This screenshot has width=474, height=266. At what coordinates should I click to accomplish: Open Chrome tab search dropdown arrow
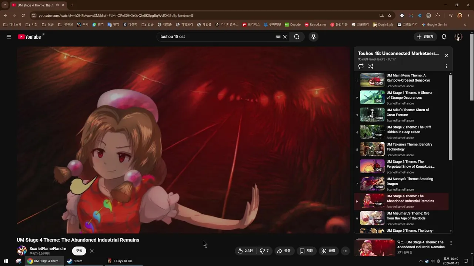[5, 5]
